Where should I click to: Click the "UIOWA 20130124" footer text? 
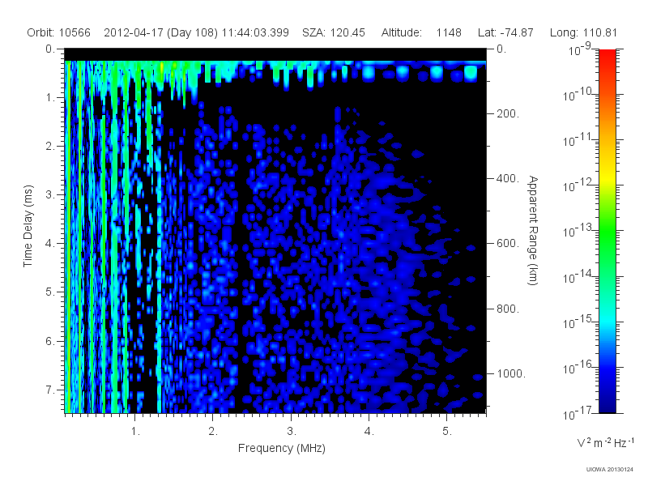click(x=610, y=469)
